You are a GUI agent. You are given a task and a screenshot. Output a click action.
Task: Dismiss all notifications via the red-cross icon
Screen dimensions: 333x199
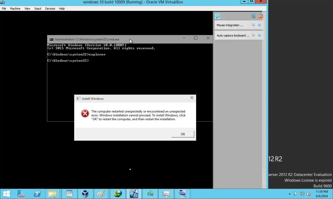tap(261, 16)
